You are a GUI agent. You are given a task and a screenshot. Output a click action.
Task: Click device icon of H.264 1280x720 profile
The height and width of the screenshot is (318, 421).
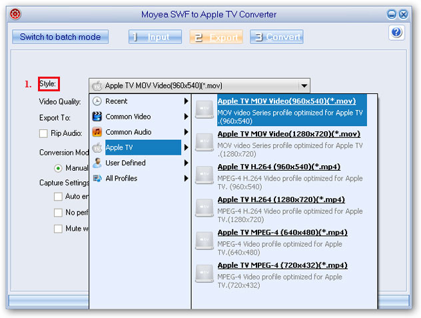(x=205, y=208)
